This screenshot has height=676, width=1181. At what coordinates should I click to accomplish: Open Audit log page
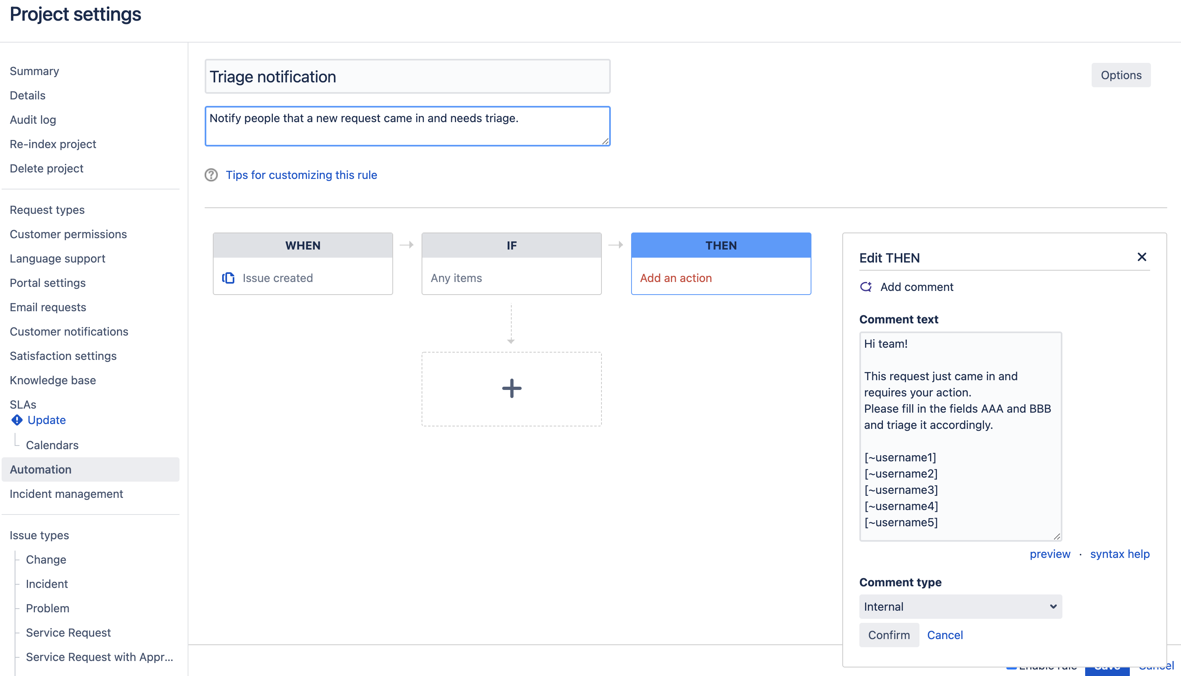(x=32, y=120)
